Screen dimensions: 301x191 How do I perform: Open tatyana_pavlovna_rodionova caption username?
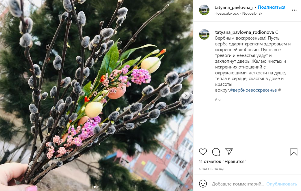point(244,32)
